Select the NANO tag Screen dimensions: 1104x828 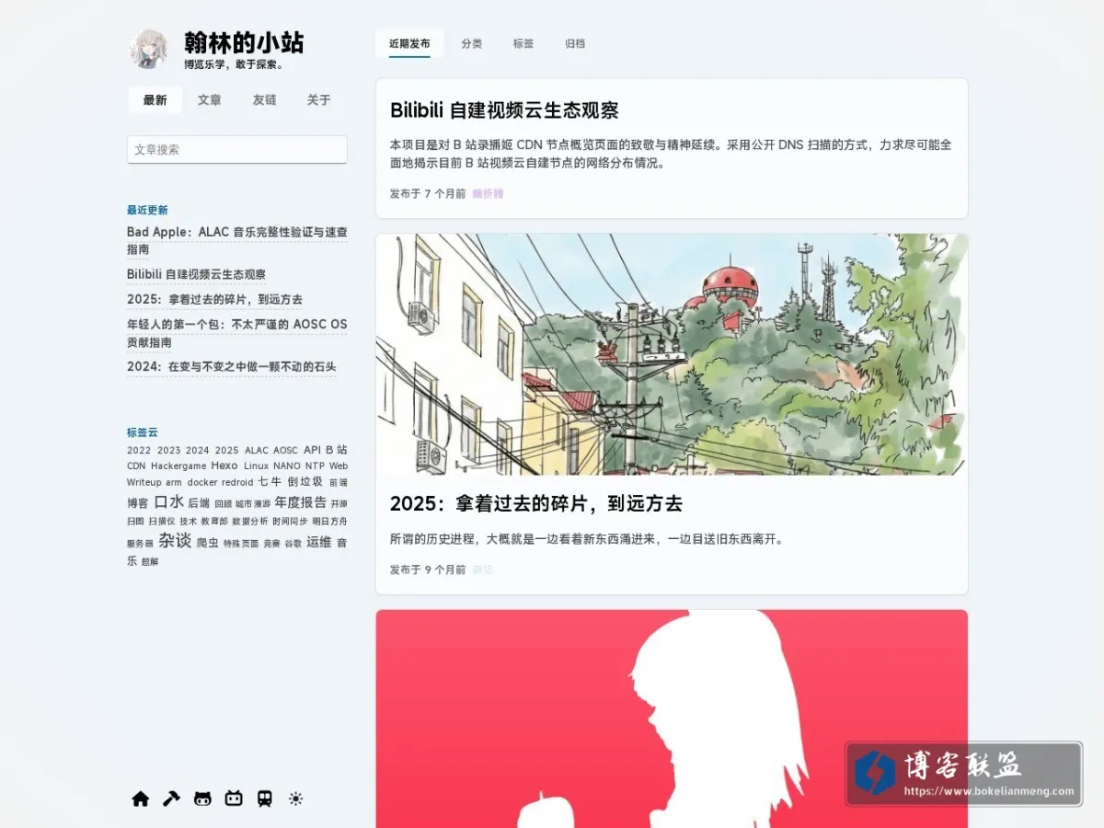287,466
